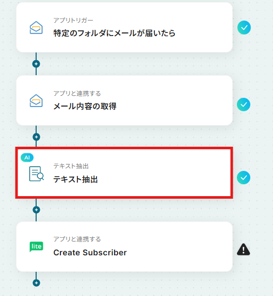The image size is (273, 296).
Task: Click mail icon on メール内容の取得 card
Action: tap(36, 101)
